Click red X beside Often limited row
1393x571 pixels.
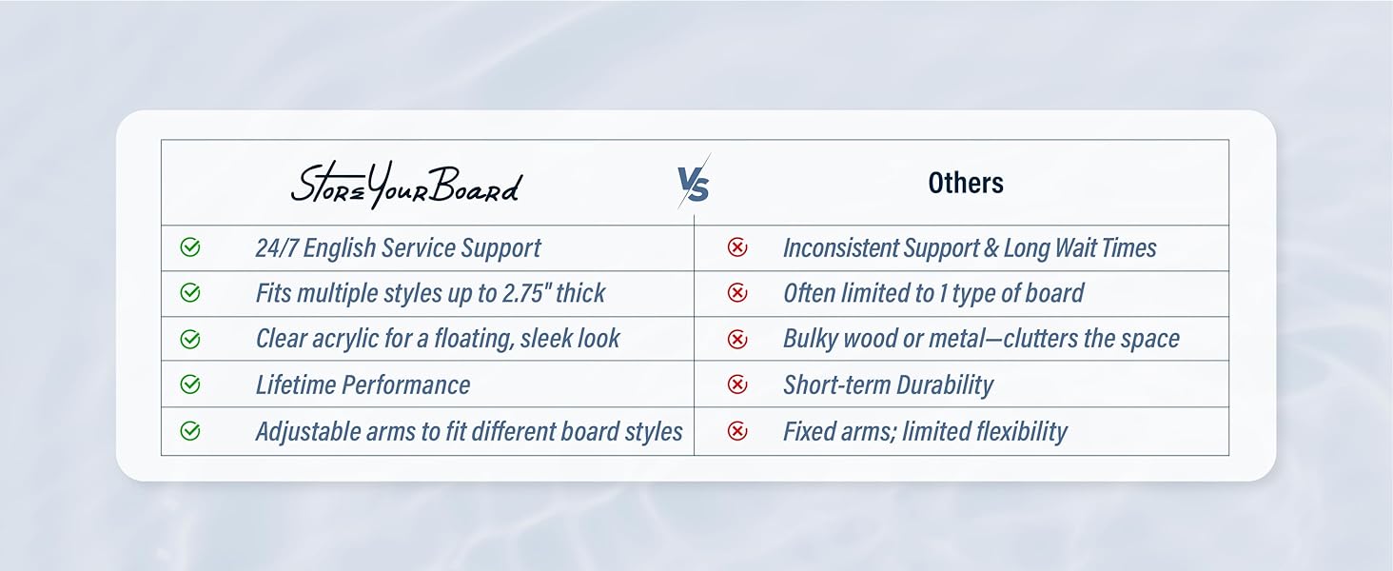(x=737, y=293)
